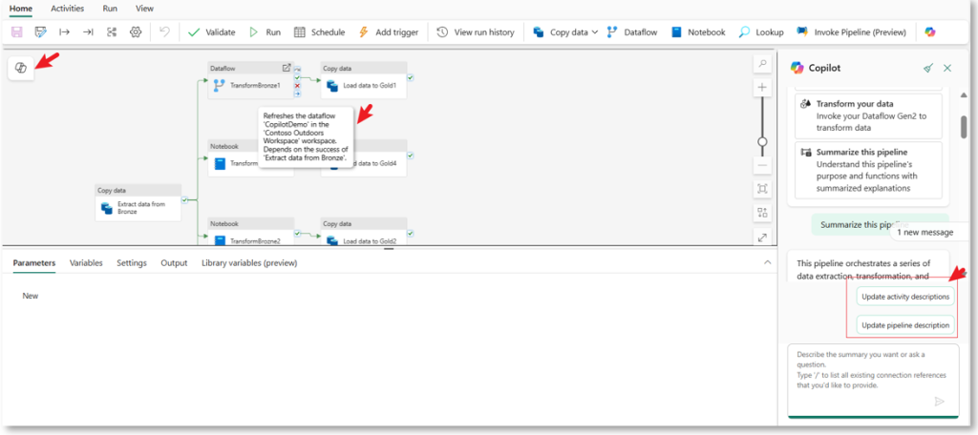Click the Copilot pane scrollbar thumb
Screen dimensions: 978x435
(x=964, y=127)
